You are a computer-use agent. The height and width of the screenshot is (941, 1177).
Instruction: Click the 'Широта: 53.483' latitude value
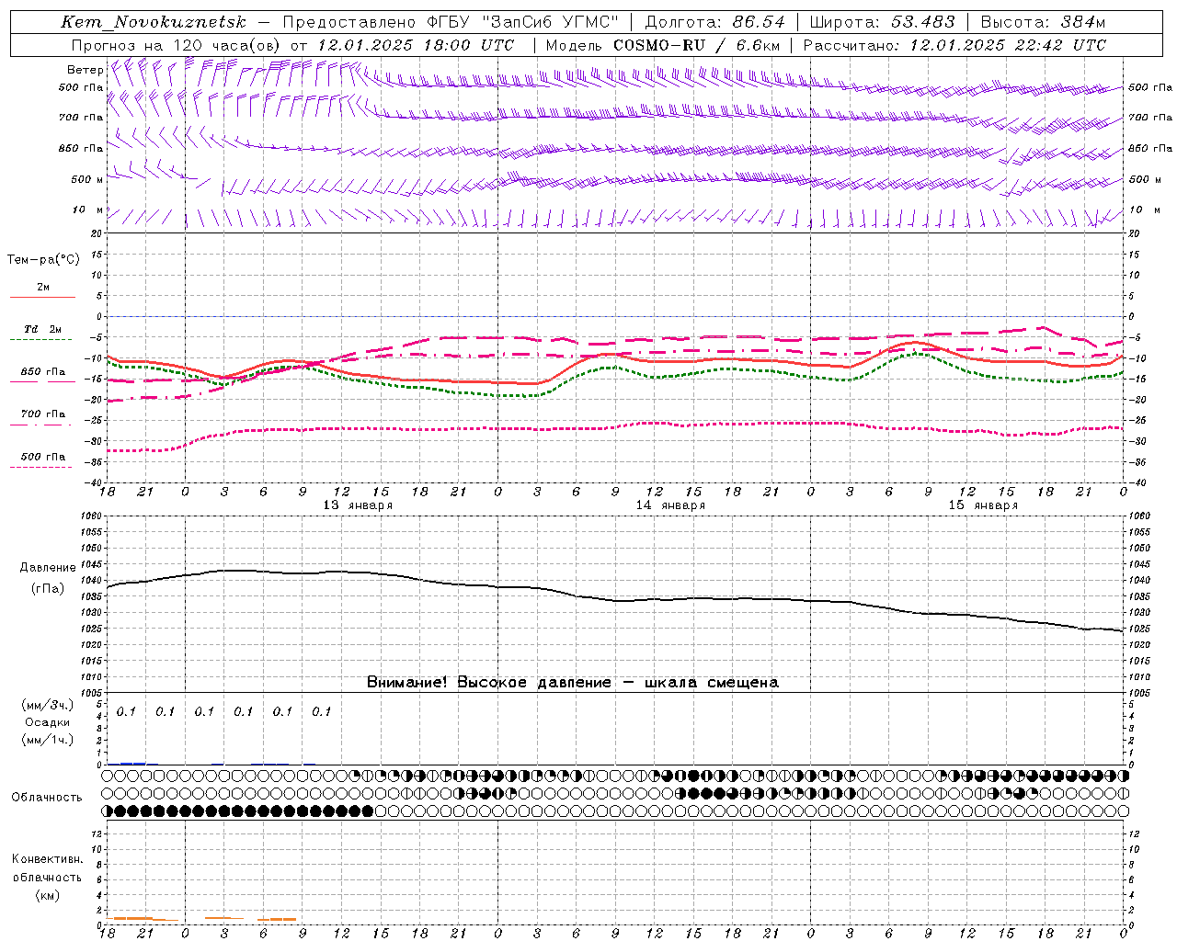coord(883,22)
